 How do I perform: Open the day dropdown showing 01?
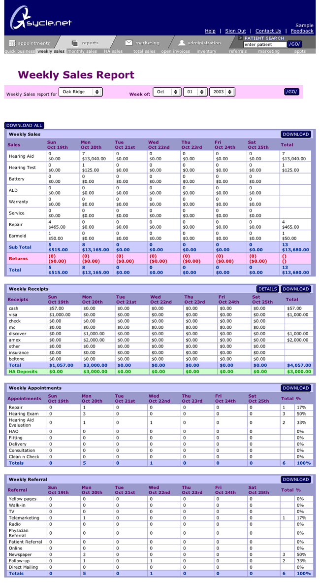pyautogui.click(x=195, y=92)
